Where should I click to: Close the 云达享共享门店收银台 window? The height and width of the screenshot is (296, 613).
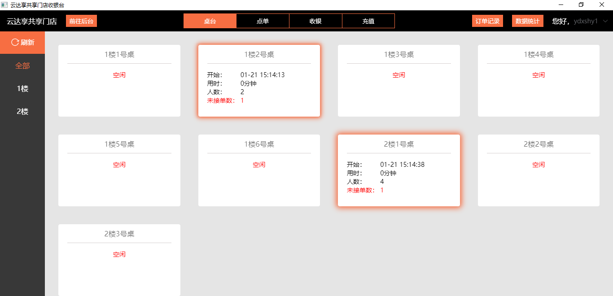pos(602,5)
